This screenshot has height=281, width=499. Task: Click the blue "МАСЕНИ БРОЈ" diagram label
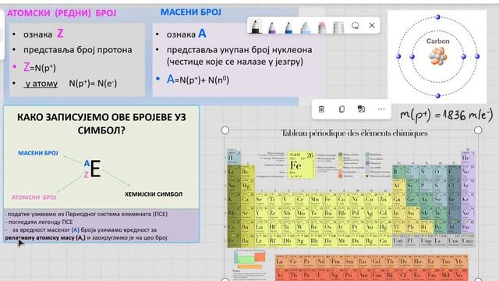(38, 153)
